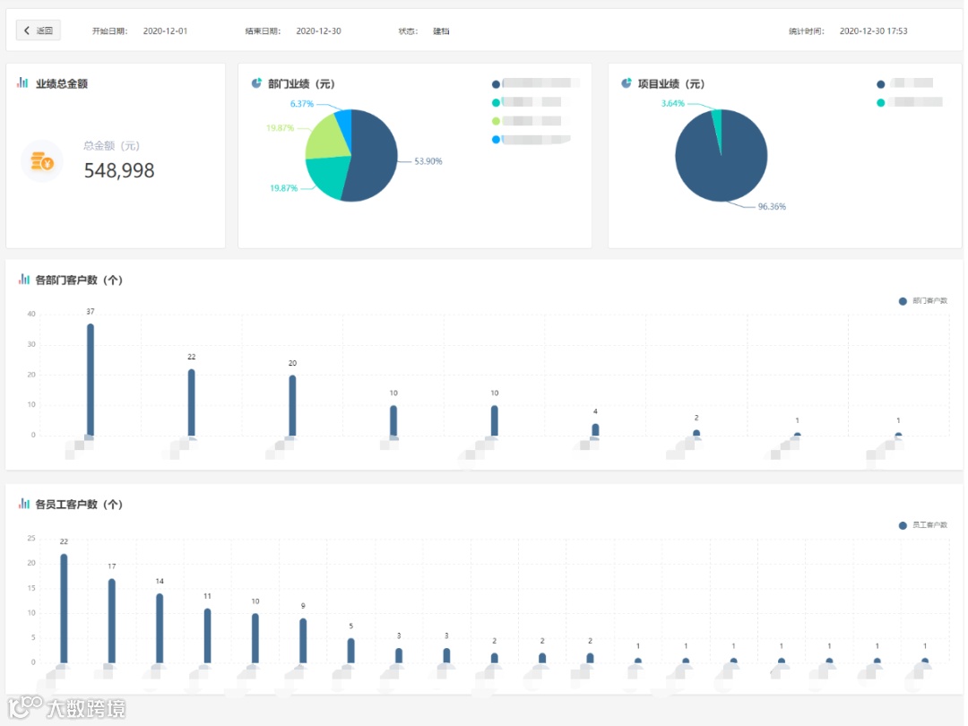Click the 53.90% slice of 部门业绩 pie

tap(374, 156)
